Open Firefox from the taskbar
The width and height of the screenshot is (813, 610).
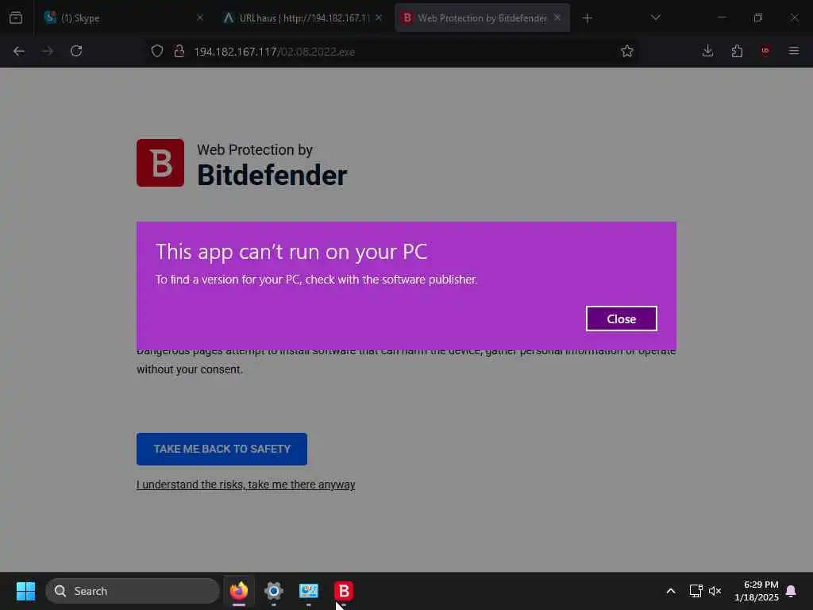238,591
